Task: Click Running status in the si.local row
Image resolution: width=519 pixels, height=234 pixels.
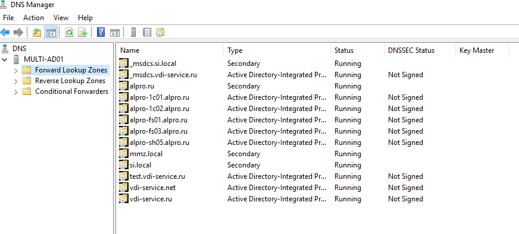Action: point(348,165)
